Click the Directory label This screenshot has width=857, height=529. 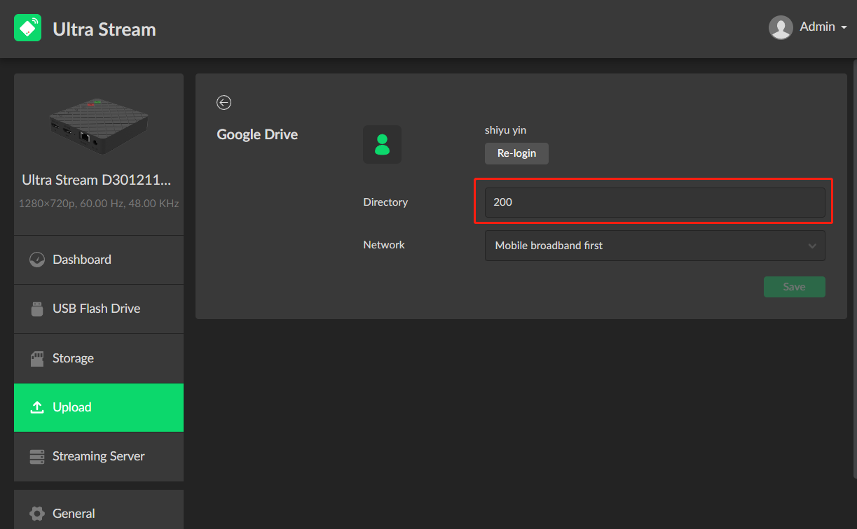[x=385, y=202]
